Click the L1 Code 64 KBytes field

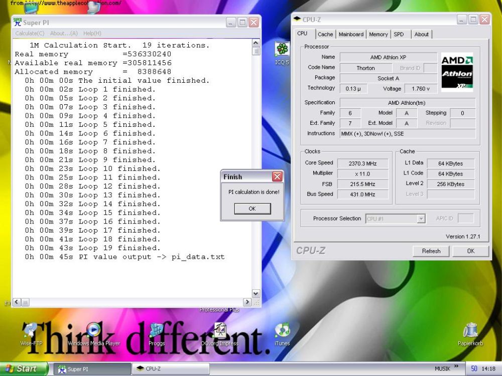[x=450, y=173]
